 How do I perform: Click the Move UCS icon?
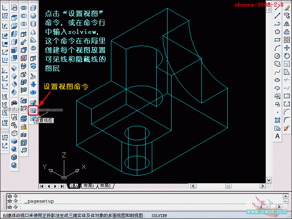5,146
